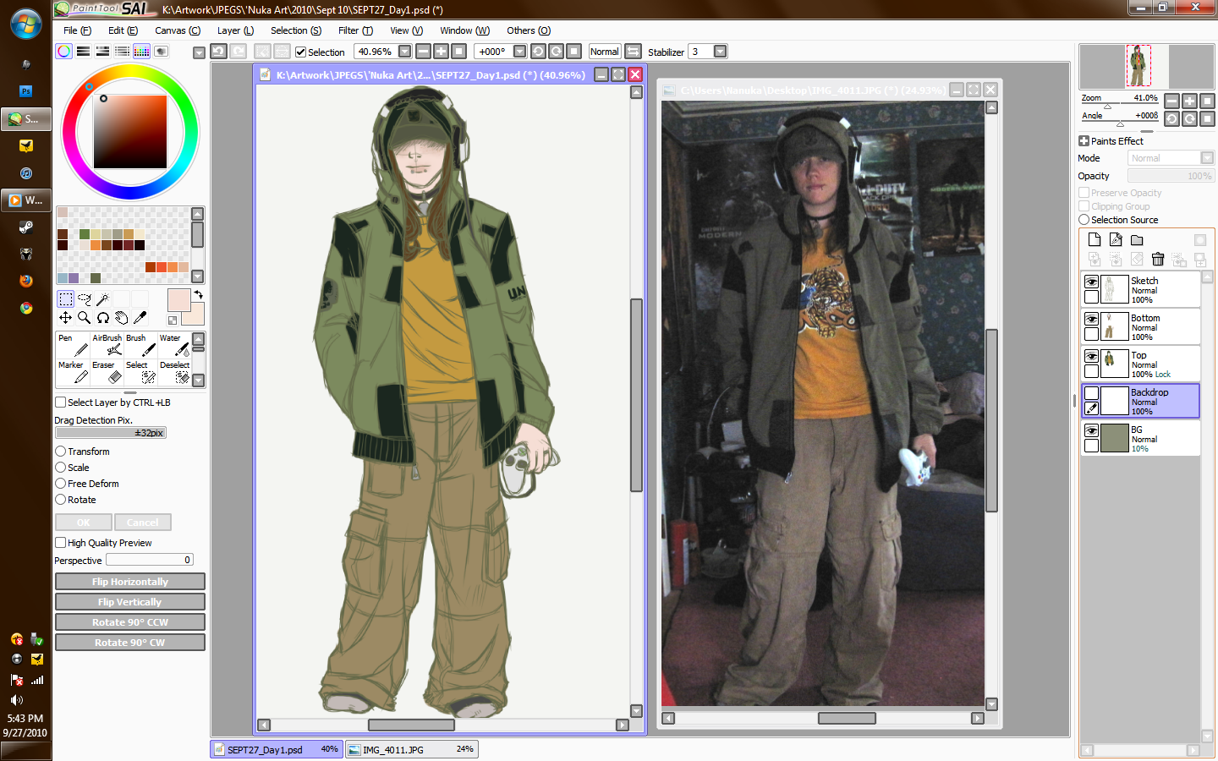
Task: Hide the Sketch layer with eye icon
Action: tap(1091, 282)
